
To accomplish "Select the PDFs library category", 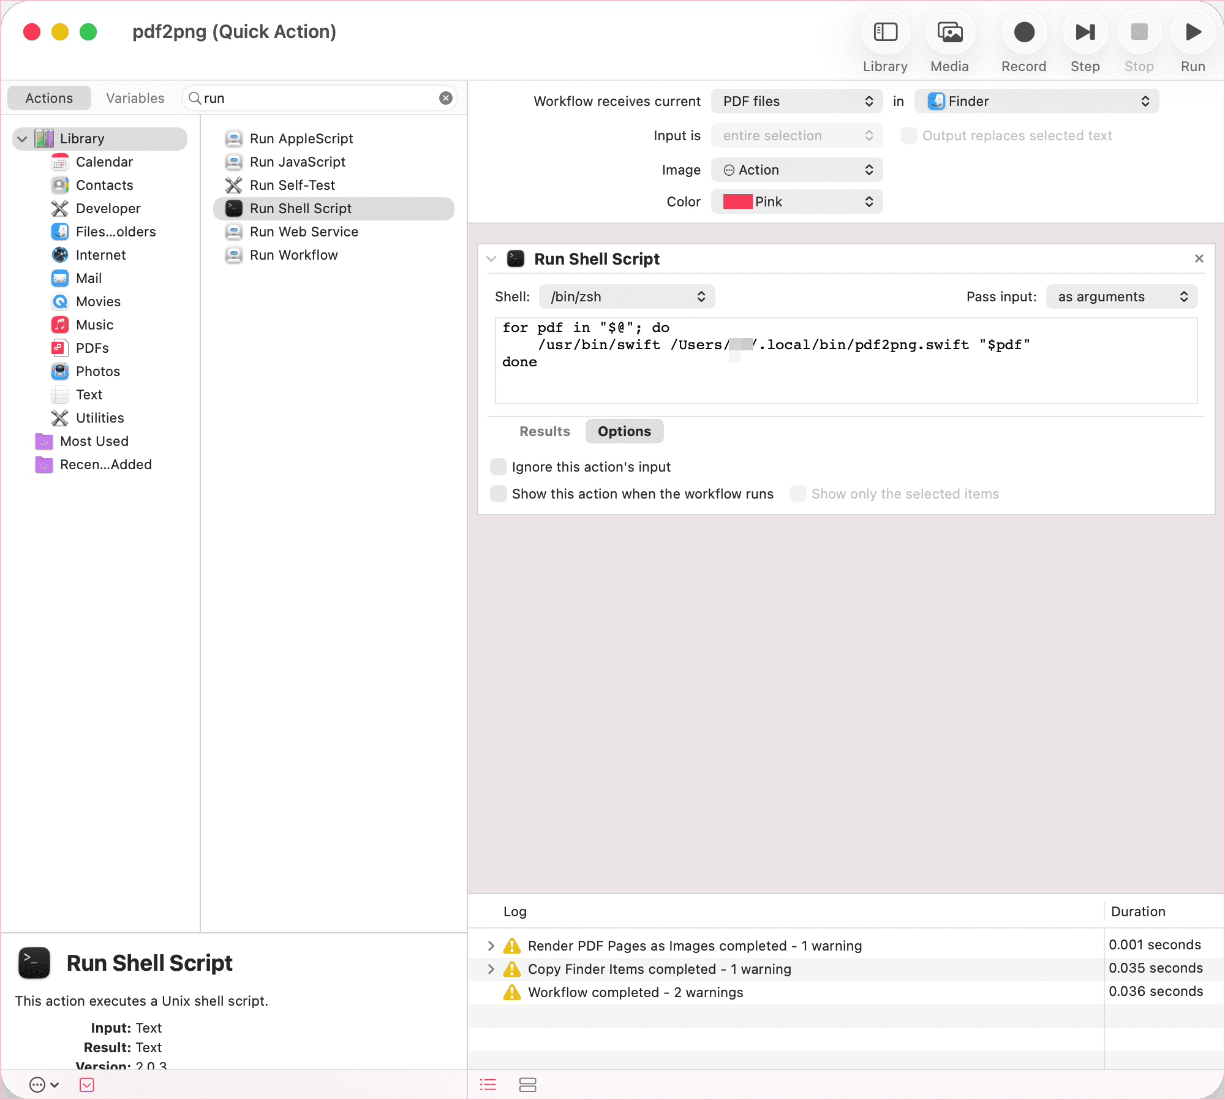I will [92, 348].
